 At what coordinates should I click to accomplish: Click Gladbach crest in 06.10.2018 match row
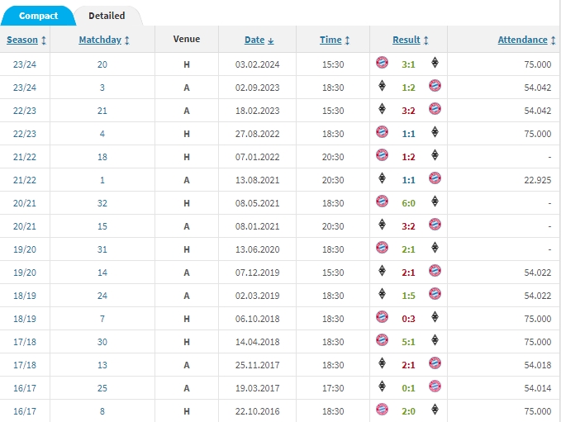[x=435, y=317]
